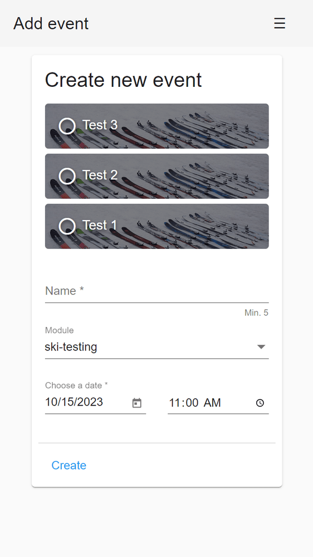Click the calendar icon in date field

point(137,403)
